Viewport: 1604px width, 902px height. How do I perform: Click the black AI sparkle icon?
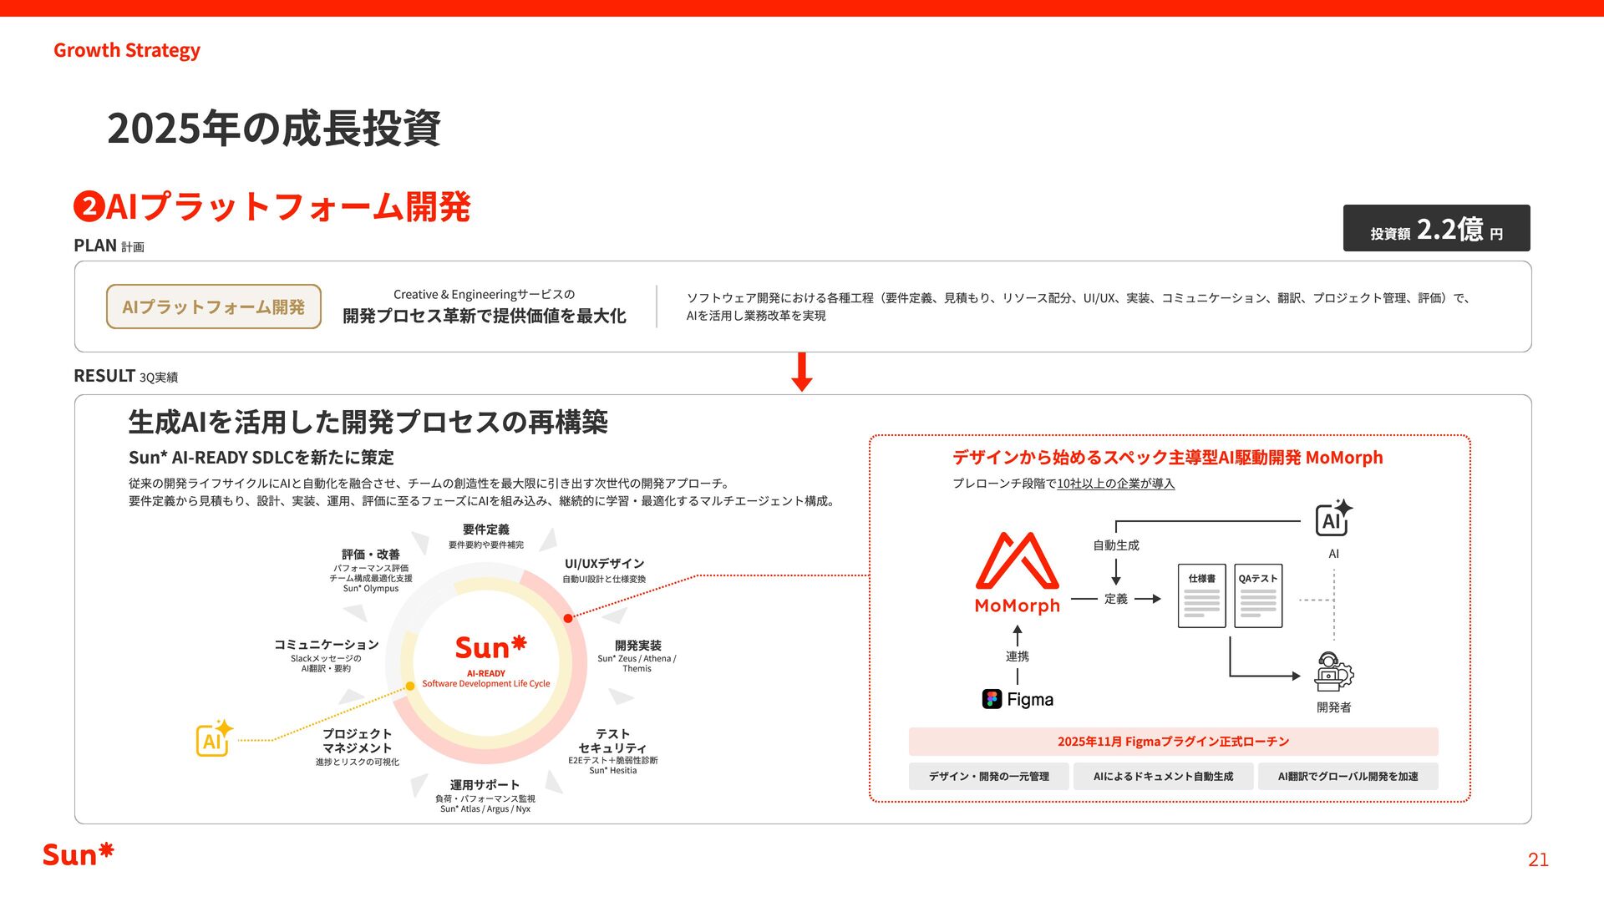[x=1333, y=518]
